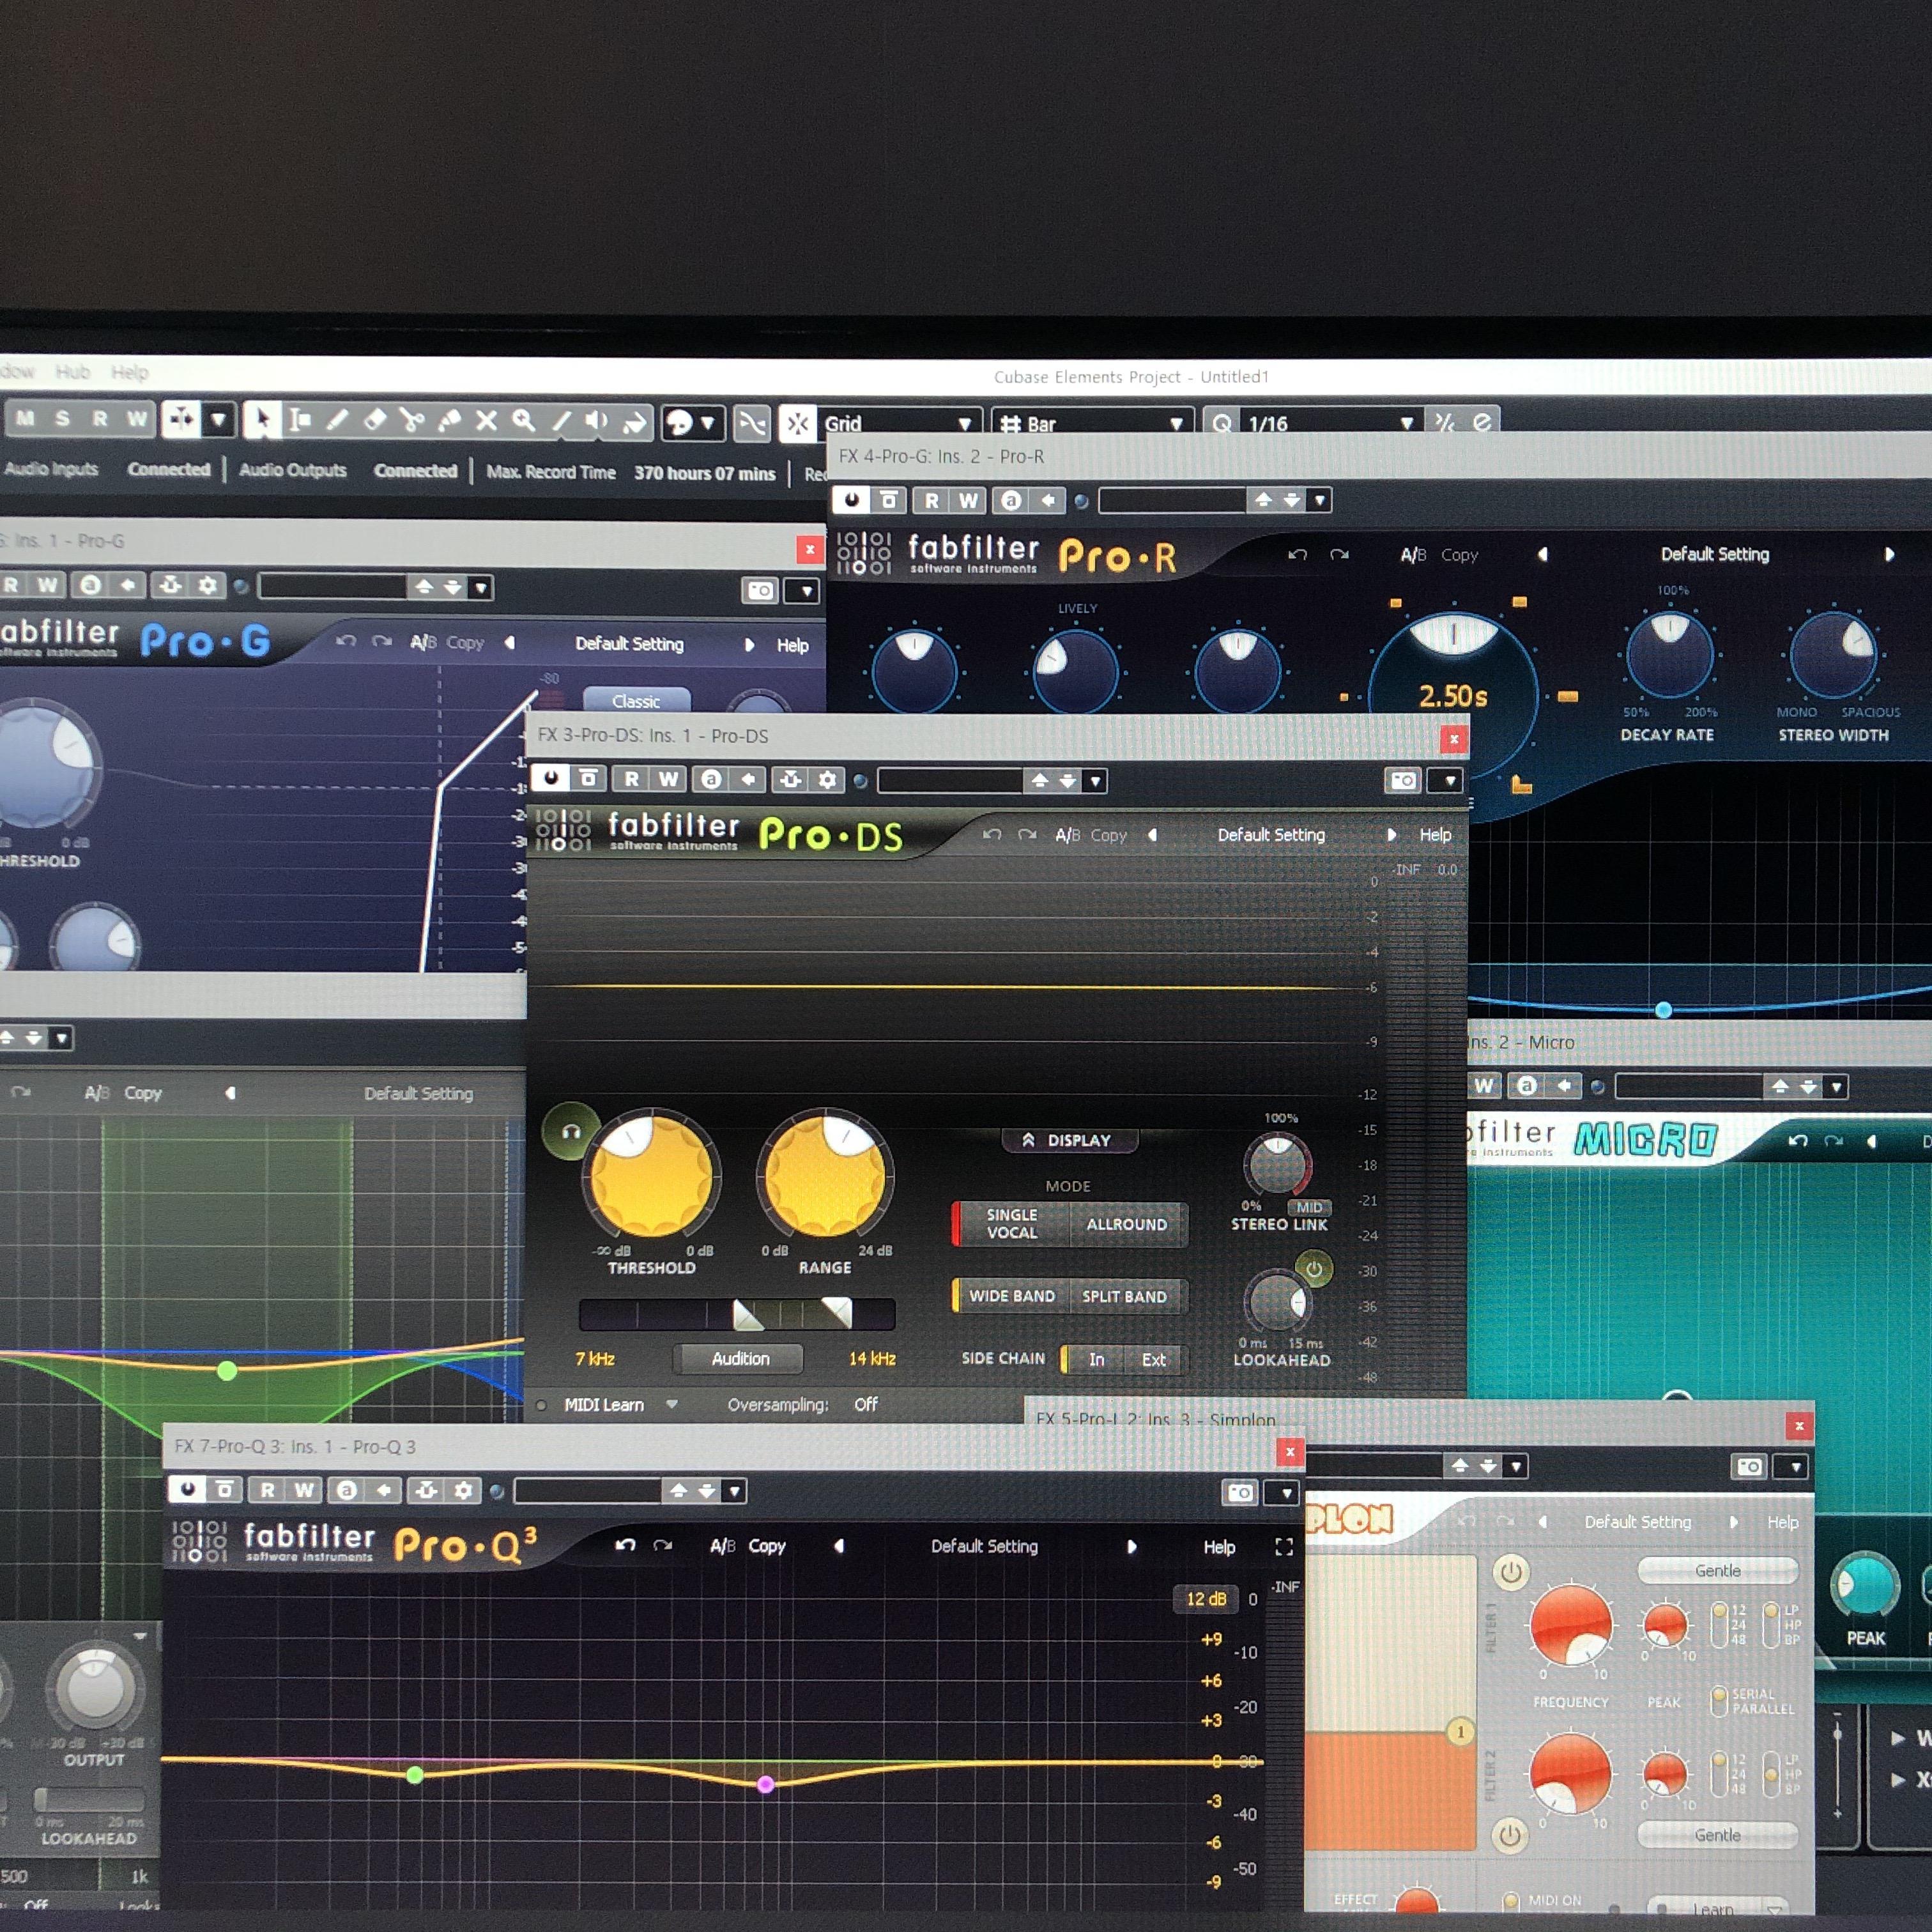Screen dimensions: 1932x1932
Task: Click redo arrow in Pro-DS header
Action: tap(1027, 834)
